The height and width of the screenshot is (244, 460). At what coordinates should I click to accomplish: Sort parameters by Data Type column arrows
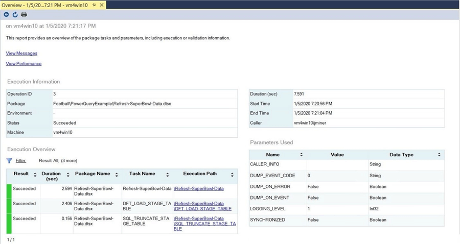439,155
